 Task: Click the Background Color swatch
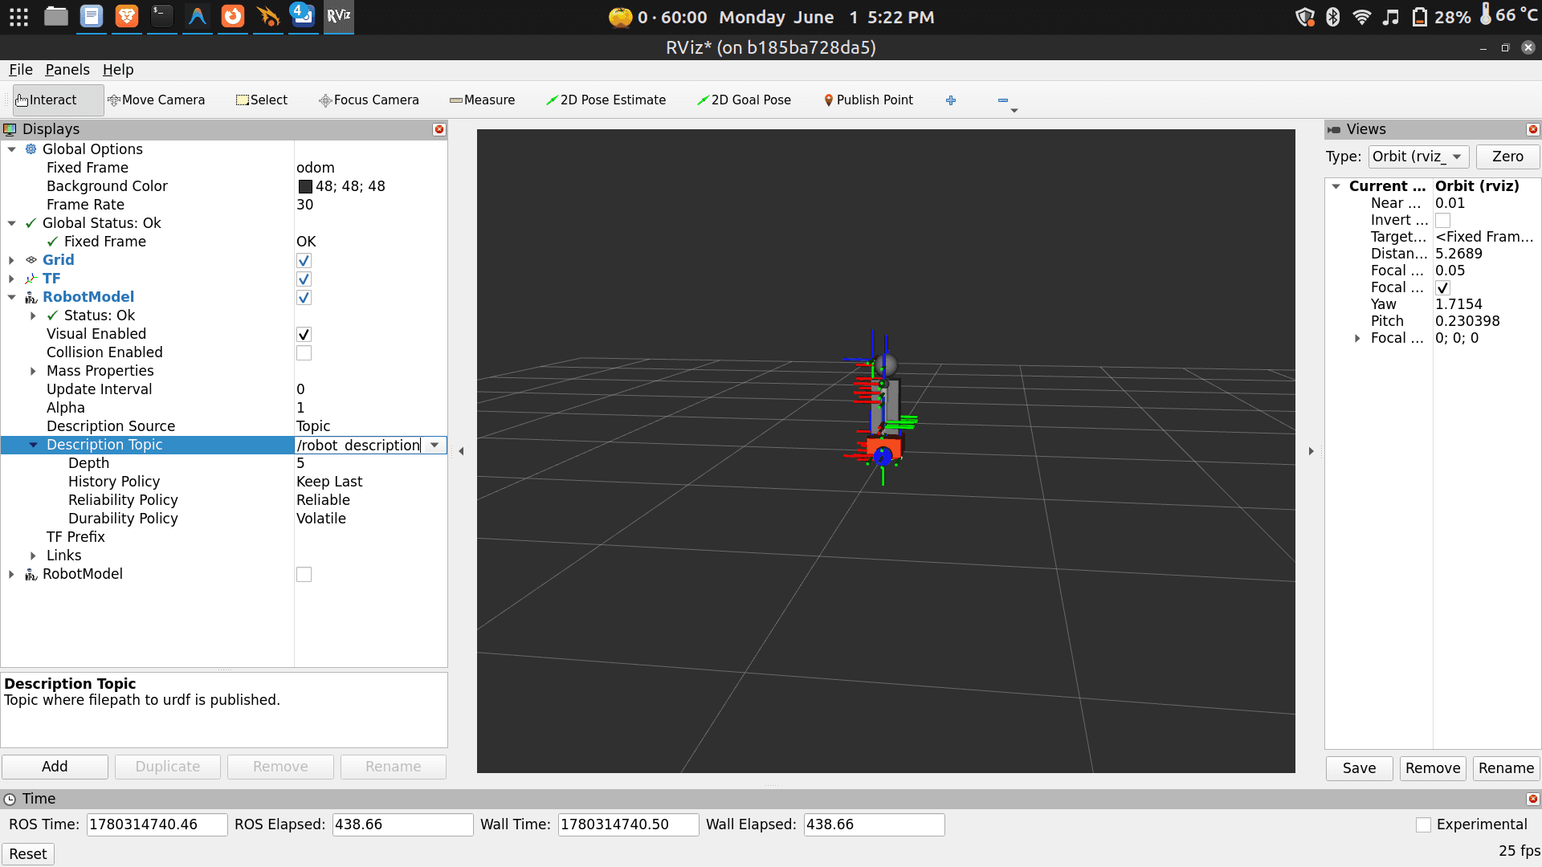click(305, 186)
